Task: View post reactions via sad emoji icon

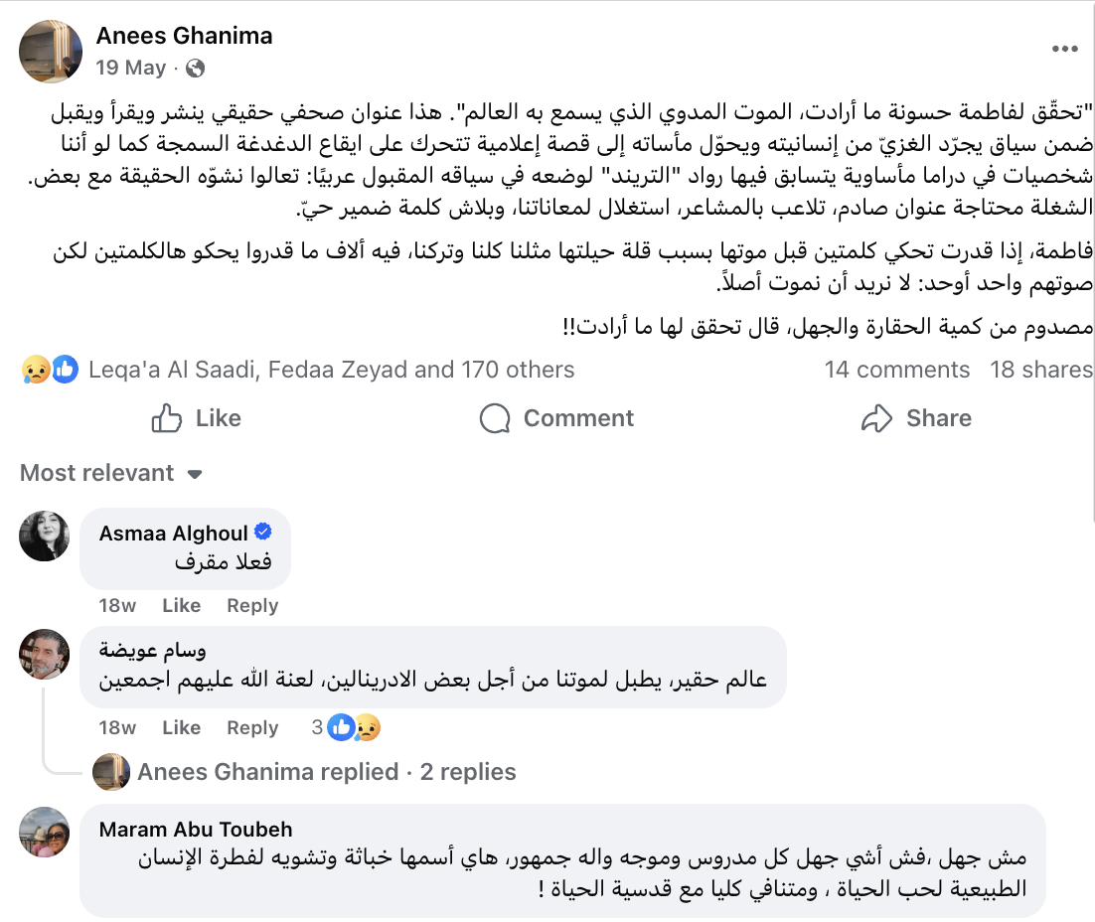Action: point(35,370)
